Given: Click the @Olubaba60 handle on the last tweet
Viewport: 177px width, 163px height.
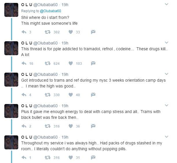Looking at the screenshot, I should point(46,137).
